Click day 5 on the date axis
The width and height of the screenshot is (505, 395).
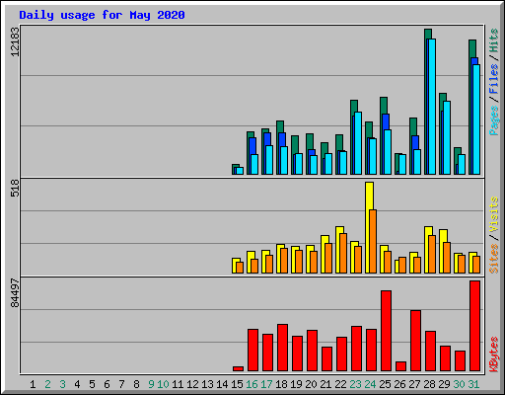(92, 384)
